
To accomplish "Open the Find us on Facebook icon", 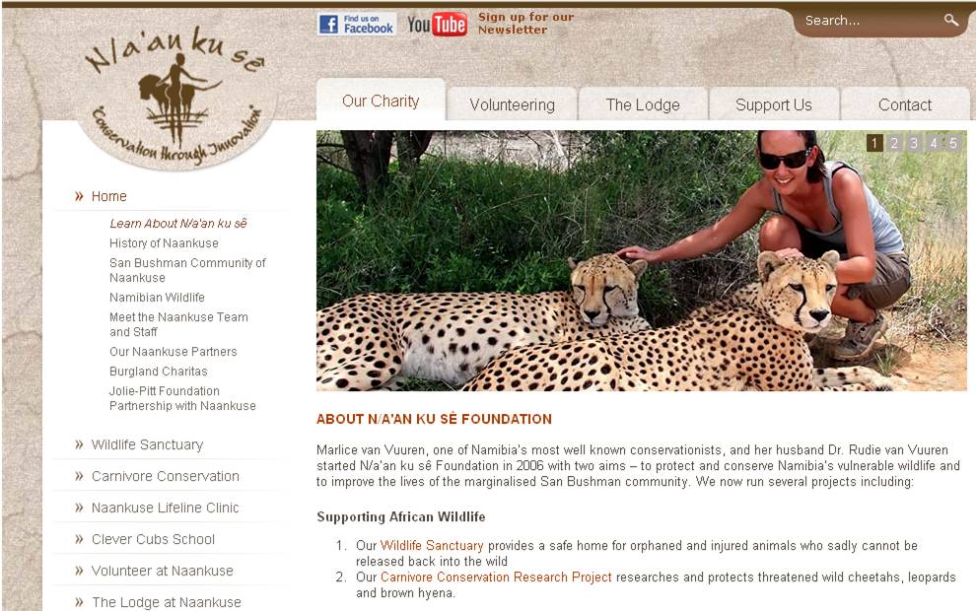I will [x=357, y=25].
